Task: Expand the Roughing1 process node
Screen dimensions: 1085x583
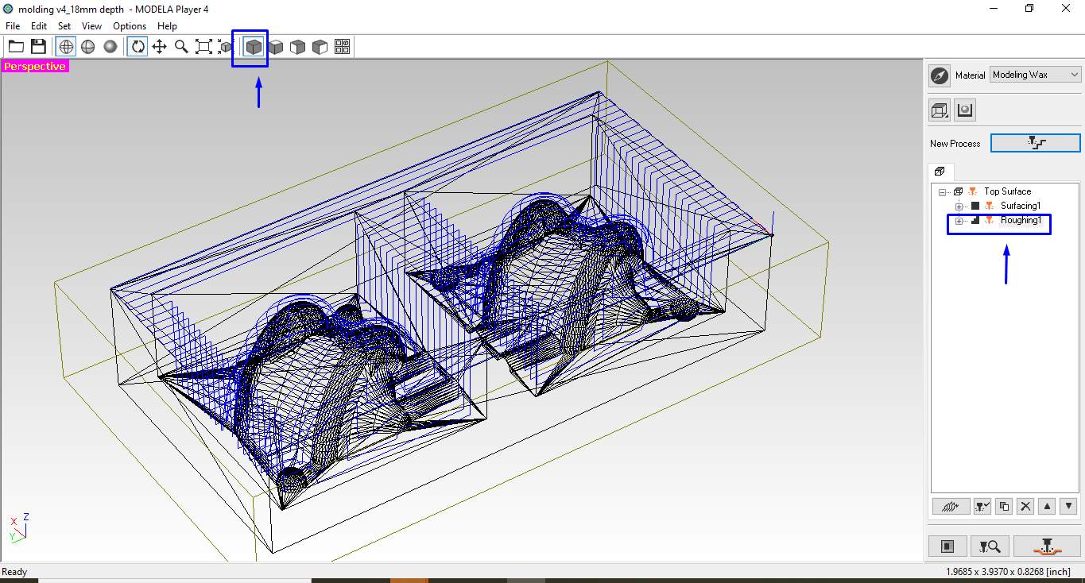Action: pos(959,221)
